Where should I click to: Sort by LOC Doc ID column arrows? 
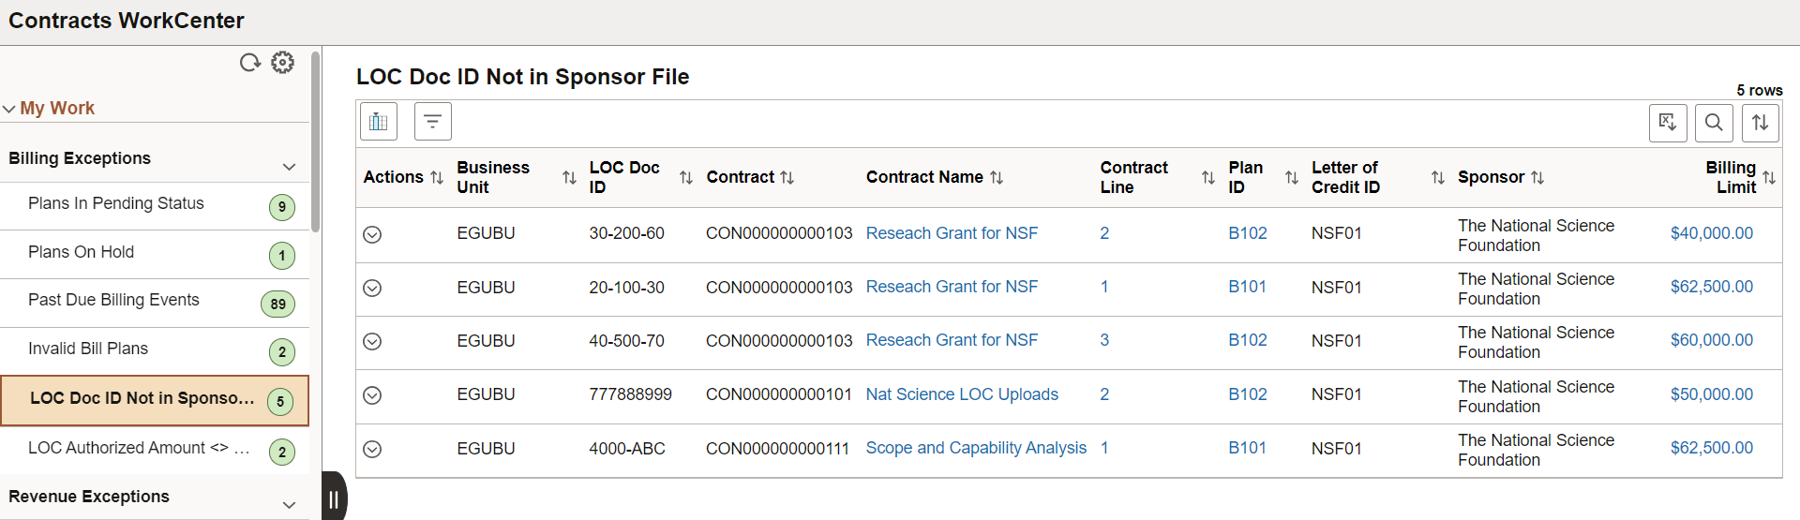tap(686, 177)
